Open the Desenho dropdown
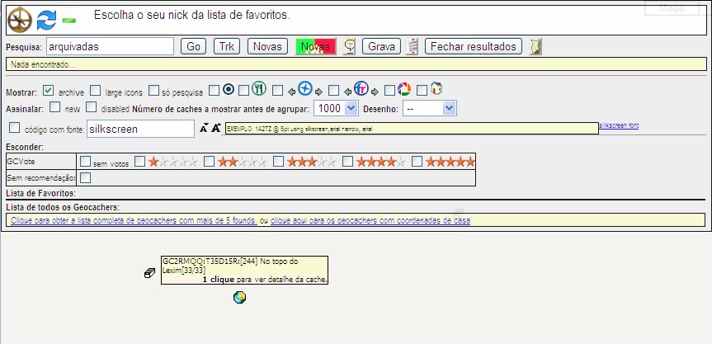712x344 pixels. 430,108
